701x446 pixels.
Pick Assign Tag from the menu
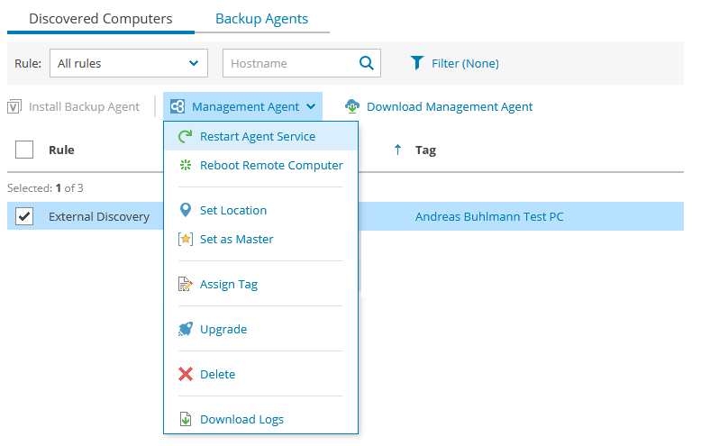point(260,284)
